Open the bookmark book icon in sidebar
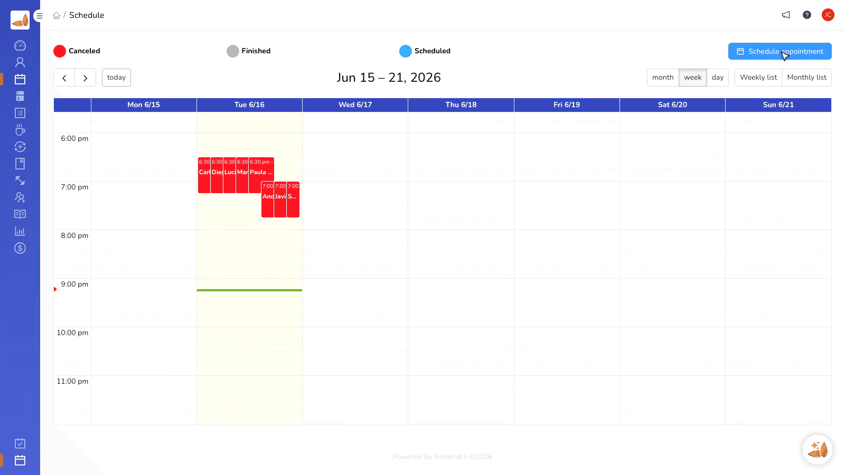The width and height of the screenshot is (845, 475). [20, 164]
